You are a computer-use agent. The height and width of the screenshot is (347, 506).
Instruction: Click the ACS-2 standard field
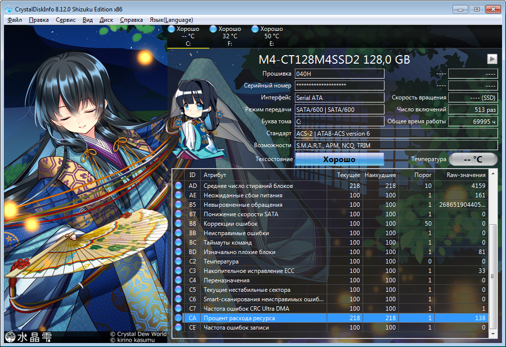click(x=396, y=133)
